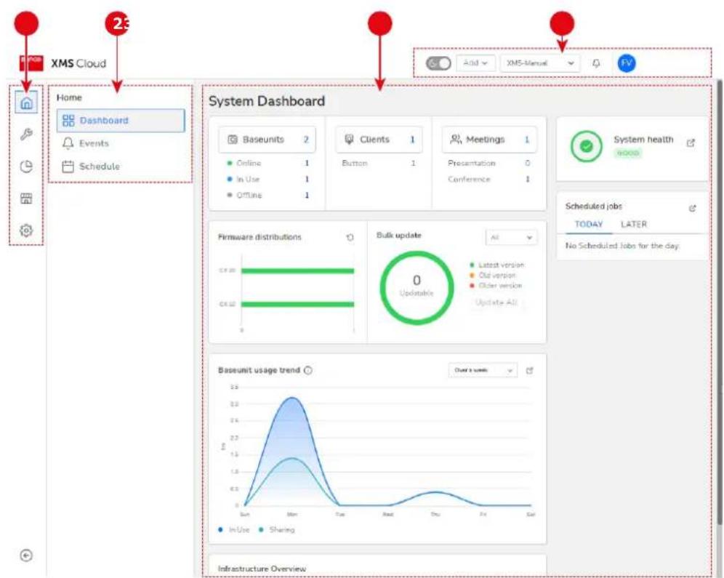Open Scheduled jobs external link icon
The height and width of the screenshot is (578, 724).
(692, 208)
